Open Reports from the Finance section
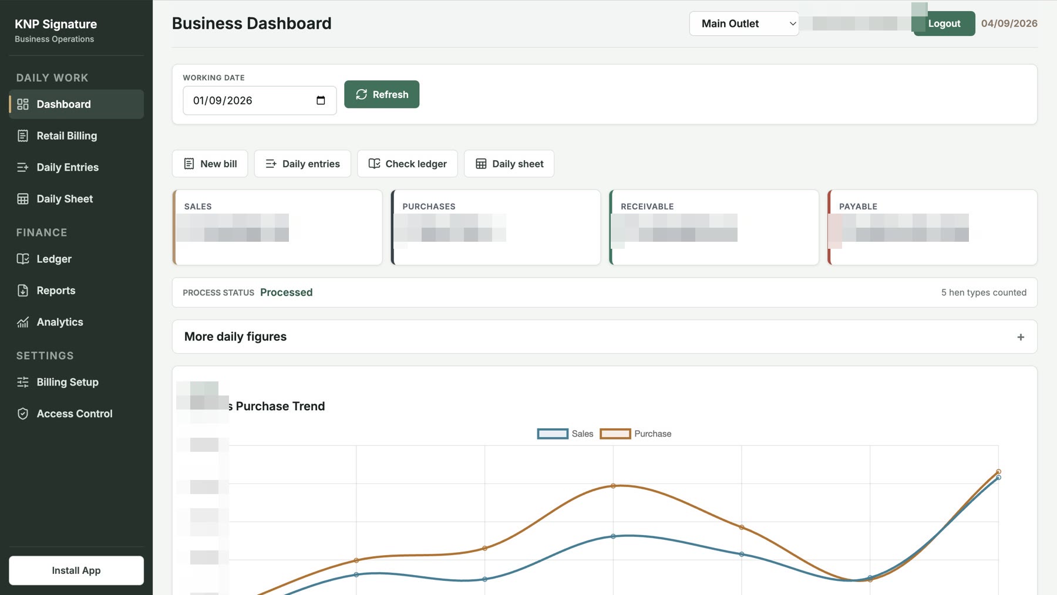The height and width of the screenshot is (595, 1057). [x=76, y=290]
